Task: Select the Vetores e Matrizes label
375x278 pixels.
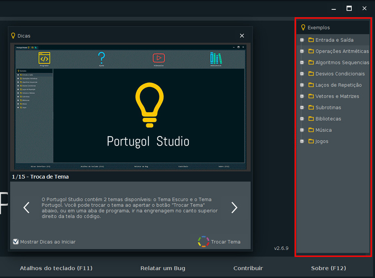Action: (x=337, y=96)
